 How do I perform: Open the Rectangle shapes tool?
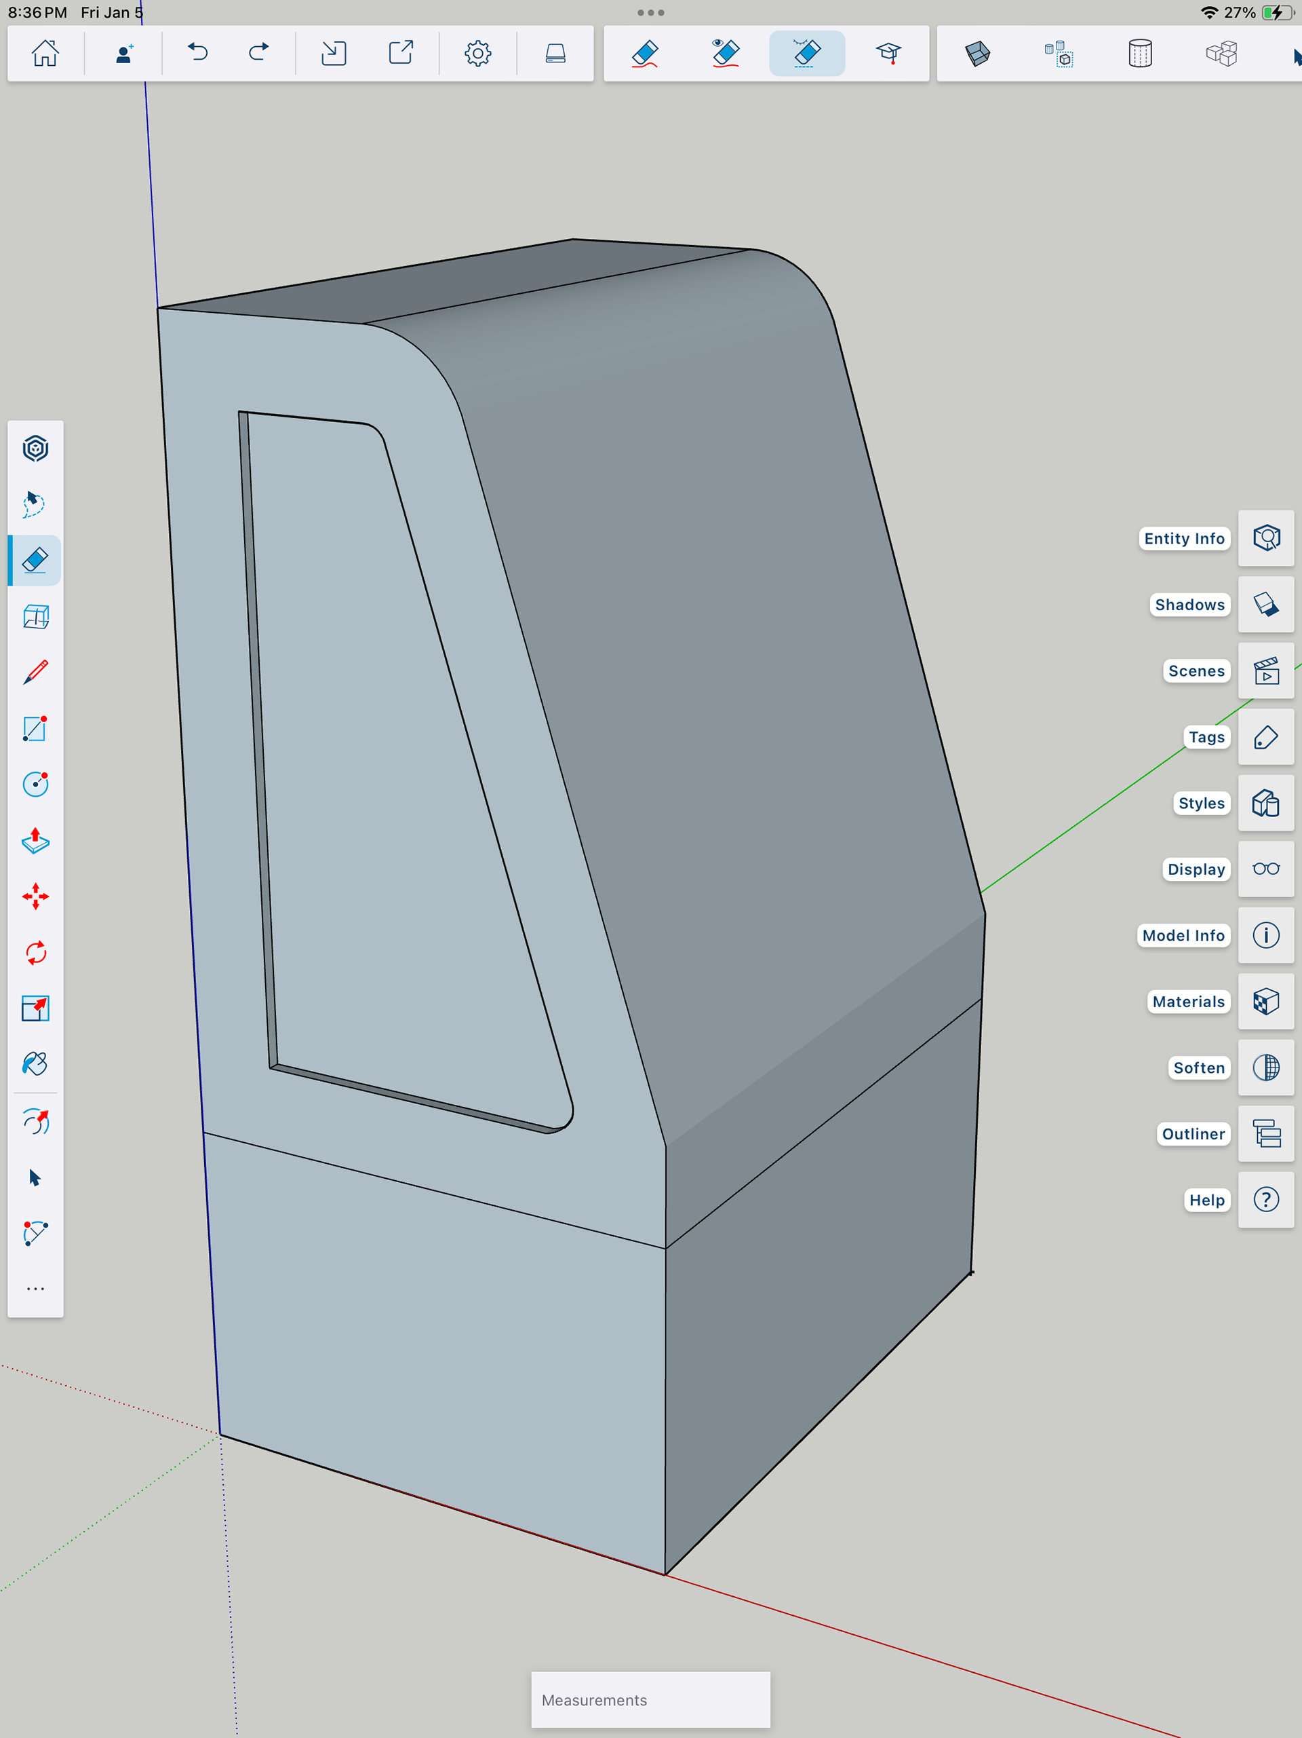(x=35, y=728)
